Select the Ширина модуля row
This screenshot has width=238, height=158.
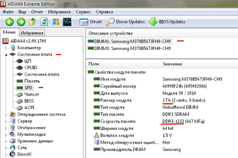[x=134, y=128]
